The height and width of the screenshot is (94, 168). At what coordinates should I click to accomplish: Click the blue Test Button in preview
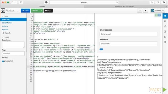tap(101, 49)
